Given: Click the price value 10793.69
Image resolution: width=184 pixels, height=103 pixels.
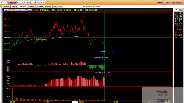Looking at the screenshot, I should (46, 10).
